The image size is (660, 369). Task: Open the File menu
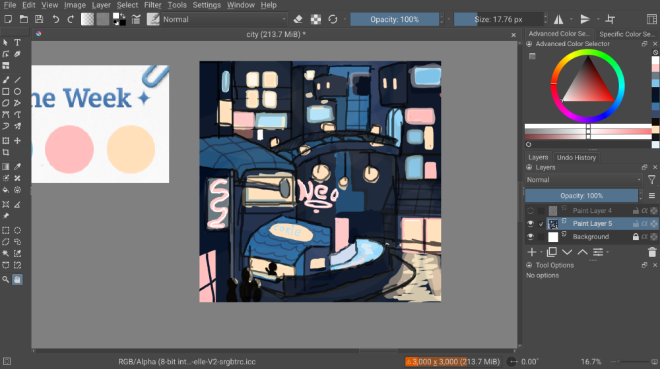[10, 5]
